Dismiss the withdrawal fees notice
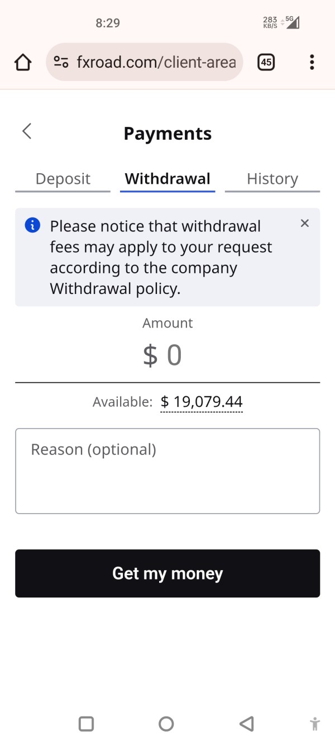 tap(304, 224)
